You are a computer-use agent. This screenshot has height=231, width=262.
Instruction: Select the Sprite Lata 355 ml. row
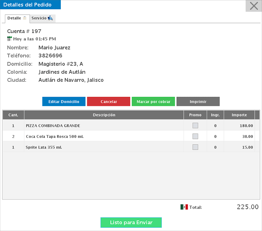(x=131, y=147)
